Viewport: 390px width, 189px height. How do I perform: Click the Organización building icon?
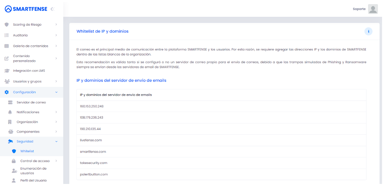coord(10,122)
